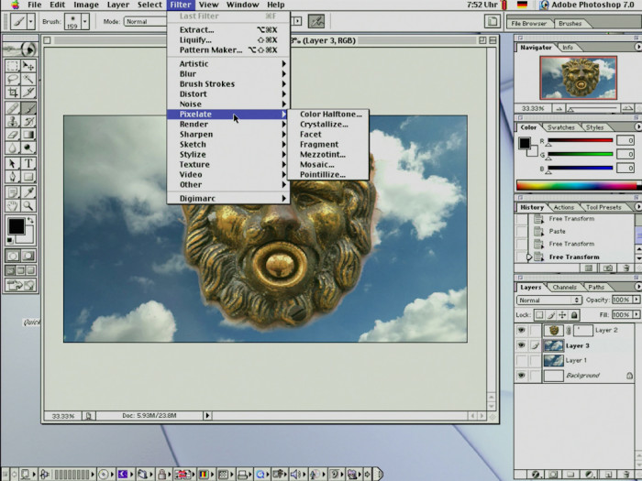Select the Move tool
Screen dimensions: 642x481
(29, 66)
